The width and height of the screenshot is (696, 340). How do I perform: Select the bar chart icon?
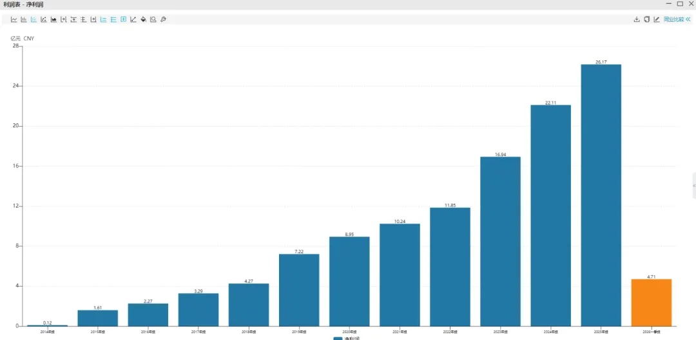24,19
